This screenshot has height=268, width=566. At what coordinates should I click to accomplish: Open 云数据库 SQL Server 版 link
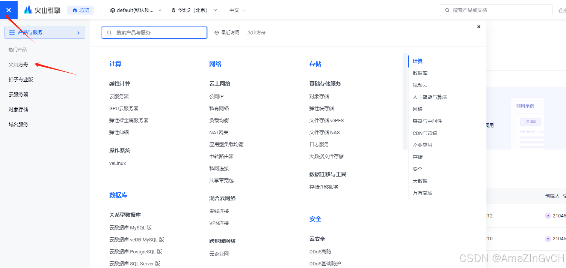[x=135, y=264]
